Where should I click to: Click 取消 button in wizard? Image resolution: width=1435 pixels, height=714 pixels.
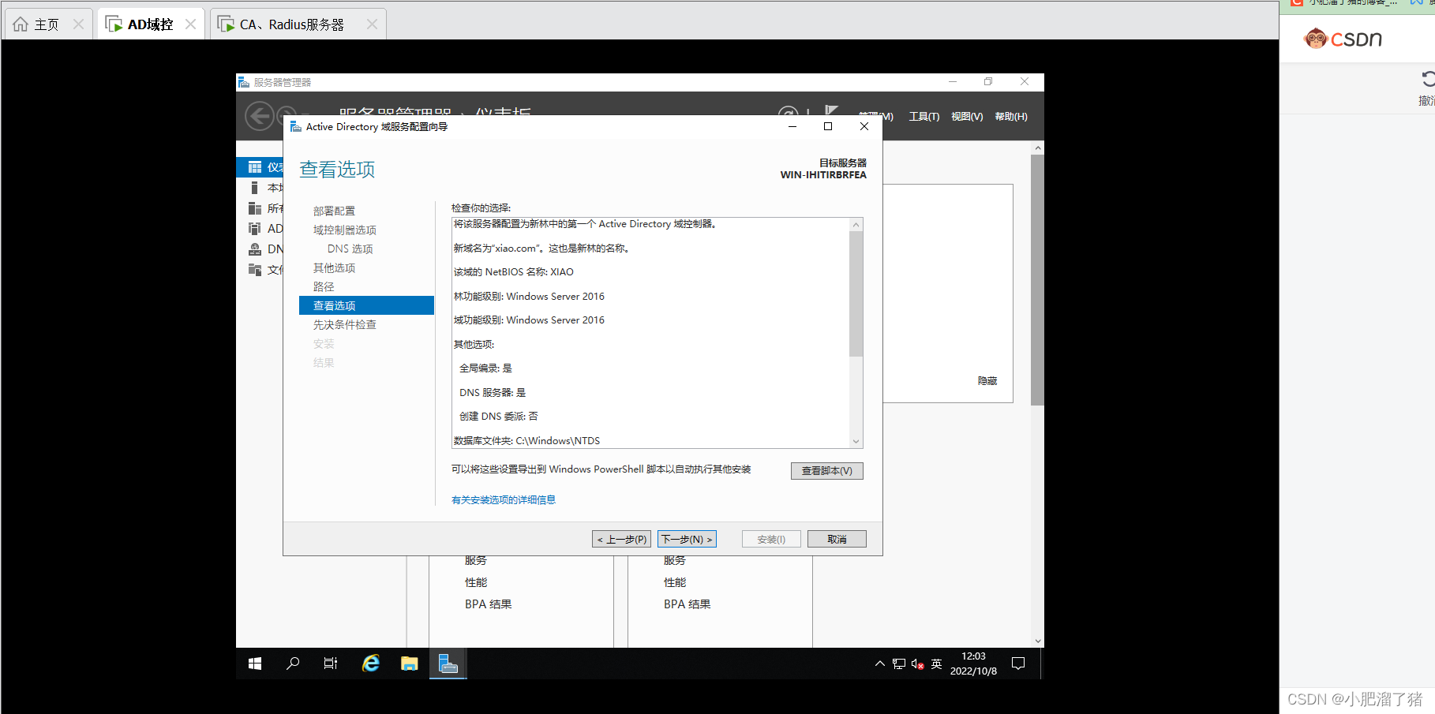coord(837,539)
